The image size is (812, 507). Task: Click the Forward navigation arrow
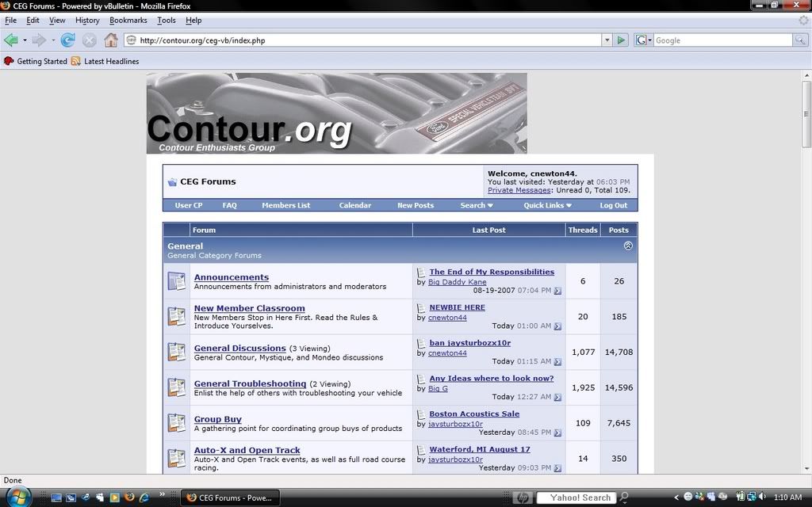[39, 40]
